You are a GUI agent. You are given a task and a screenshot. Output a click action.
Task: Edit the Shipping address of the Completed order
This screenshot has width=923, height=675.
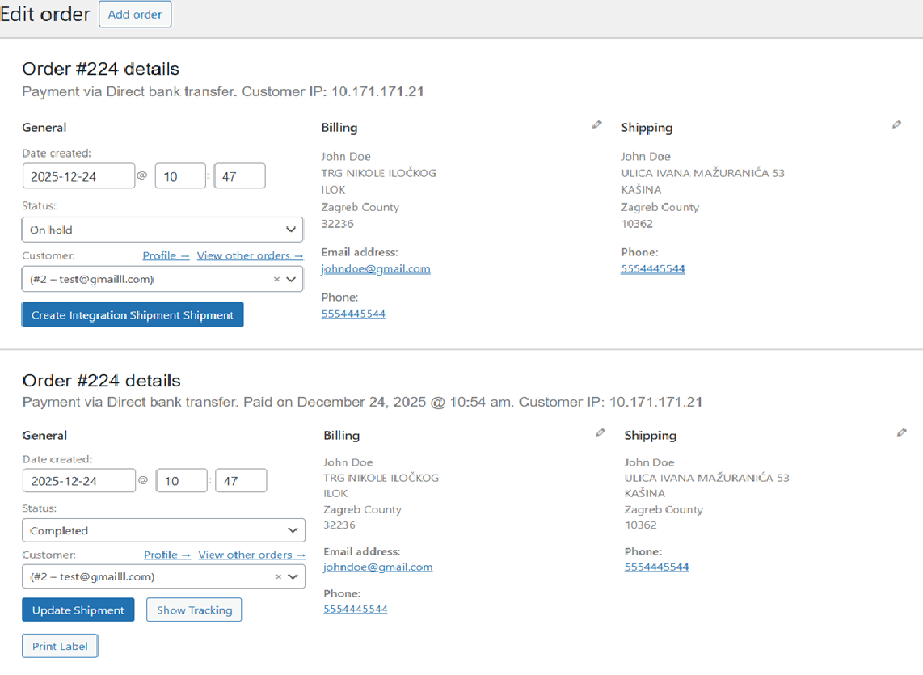coord(901,432)
